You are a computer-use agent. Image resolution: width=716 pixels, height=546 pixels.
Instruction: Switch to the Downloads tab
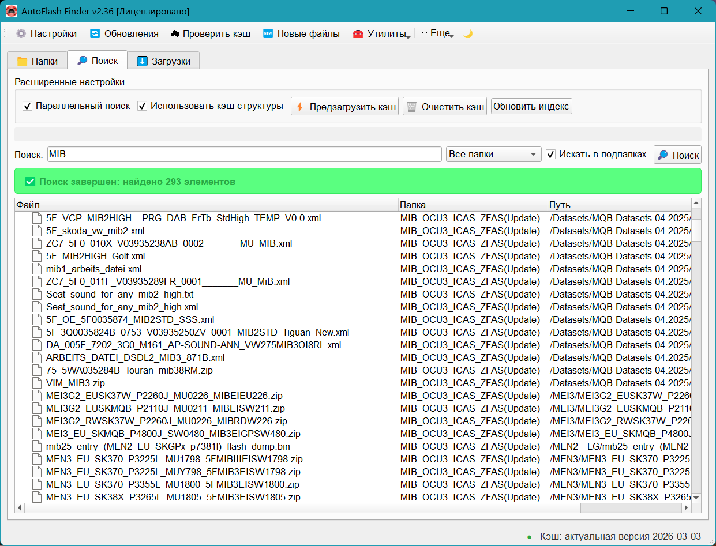(x=163, y=61)
